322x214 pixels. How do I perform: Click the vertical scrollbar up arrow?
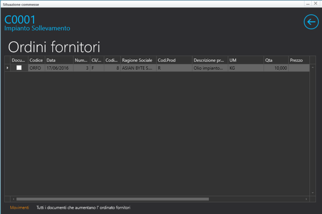tap(313, 67)
